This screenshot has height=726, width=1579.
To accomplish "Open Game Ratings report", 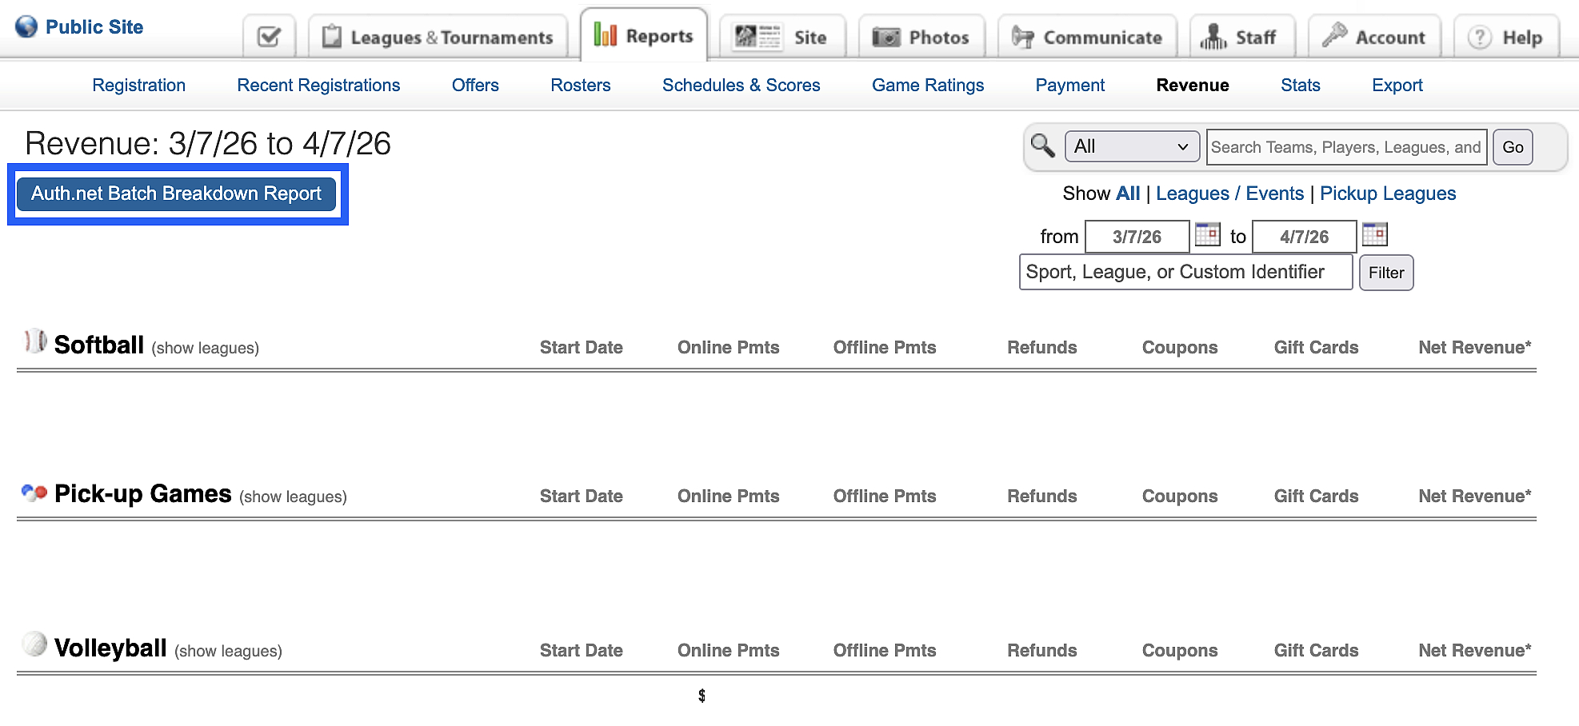I will [928, 86].
